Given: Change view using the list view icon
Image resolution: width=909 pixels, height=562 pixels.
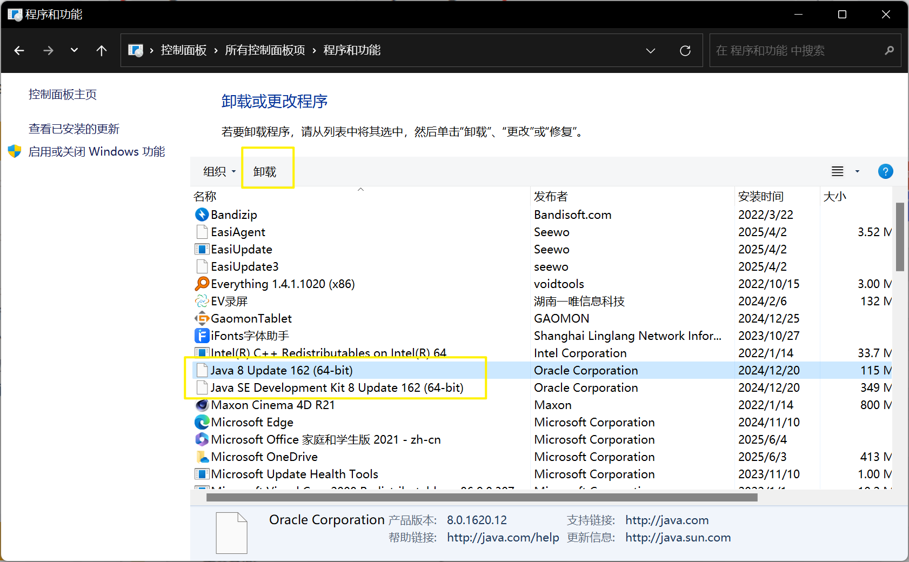Looking at the screenshot, I should 837,171.
